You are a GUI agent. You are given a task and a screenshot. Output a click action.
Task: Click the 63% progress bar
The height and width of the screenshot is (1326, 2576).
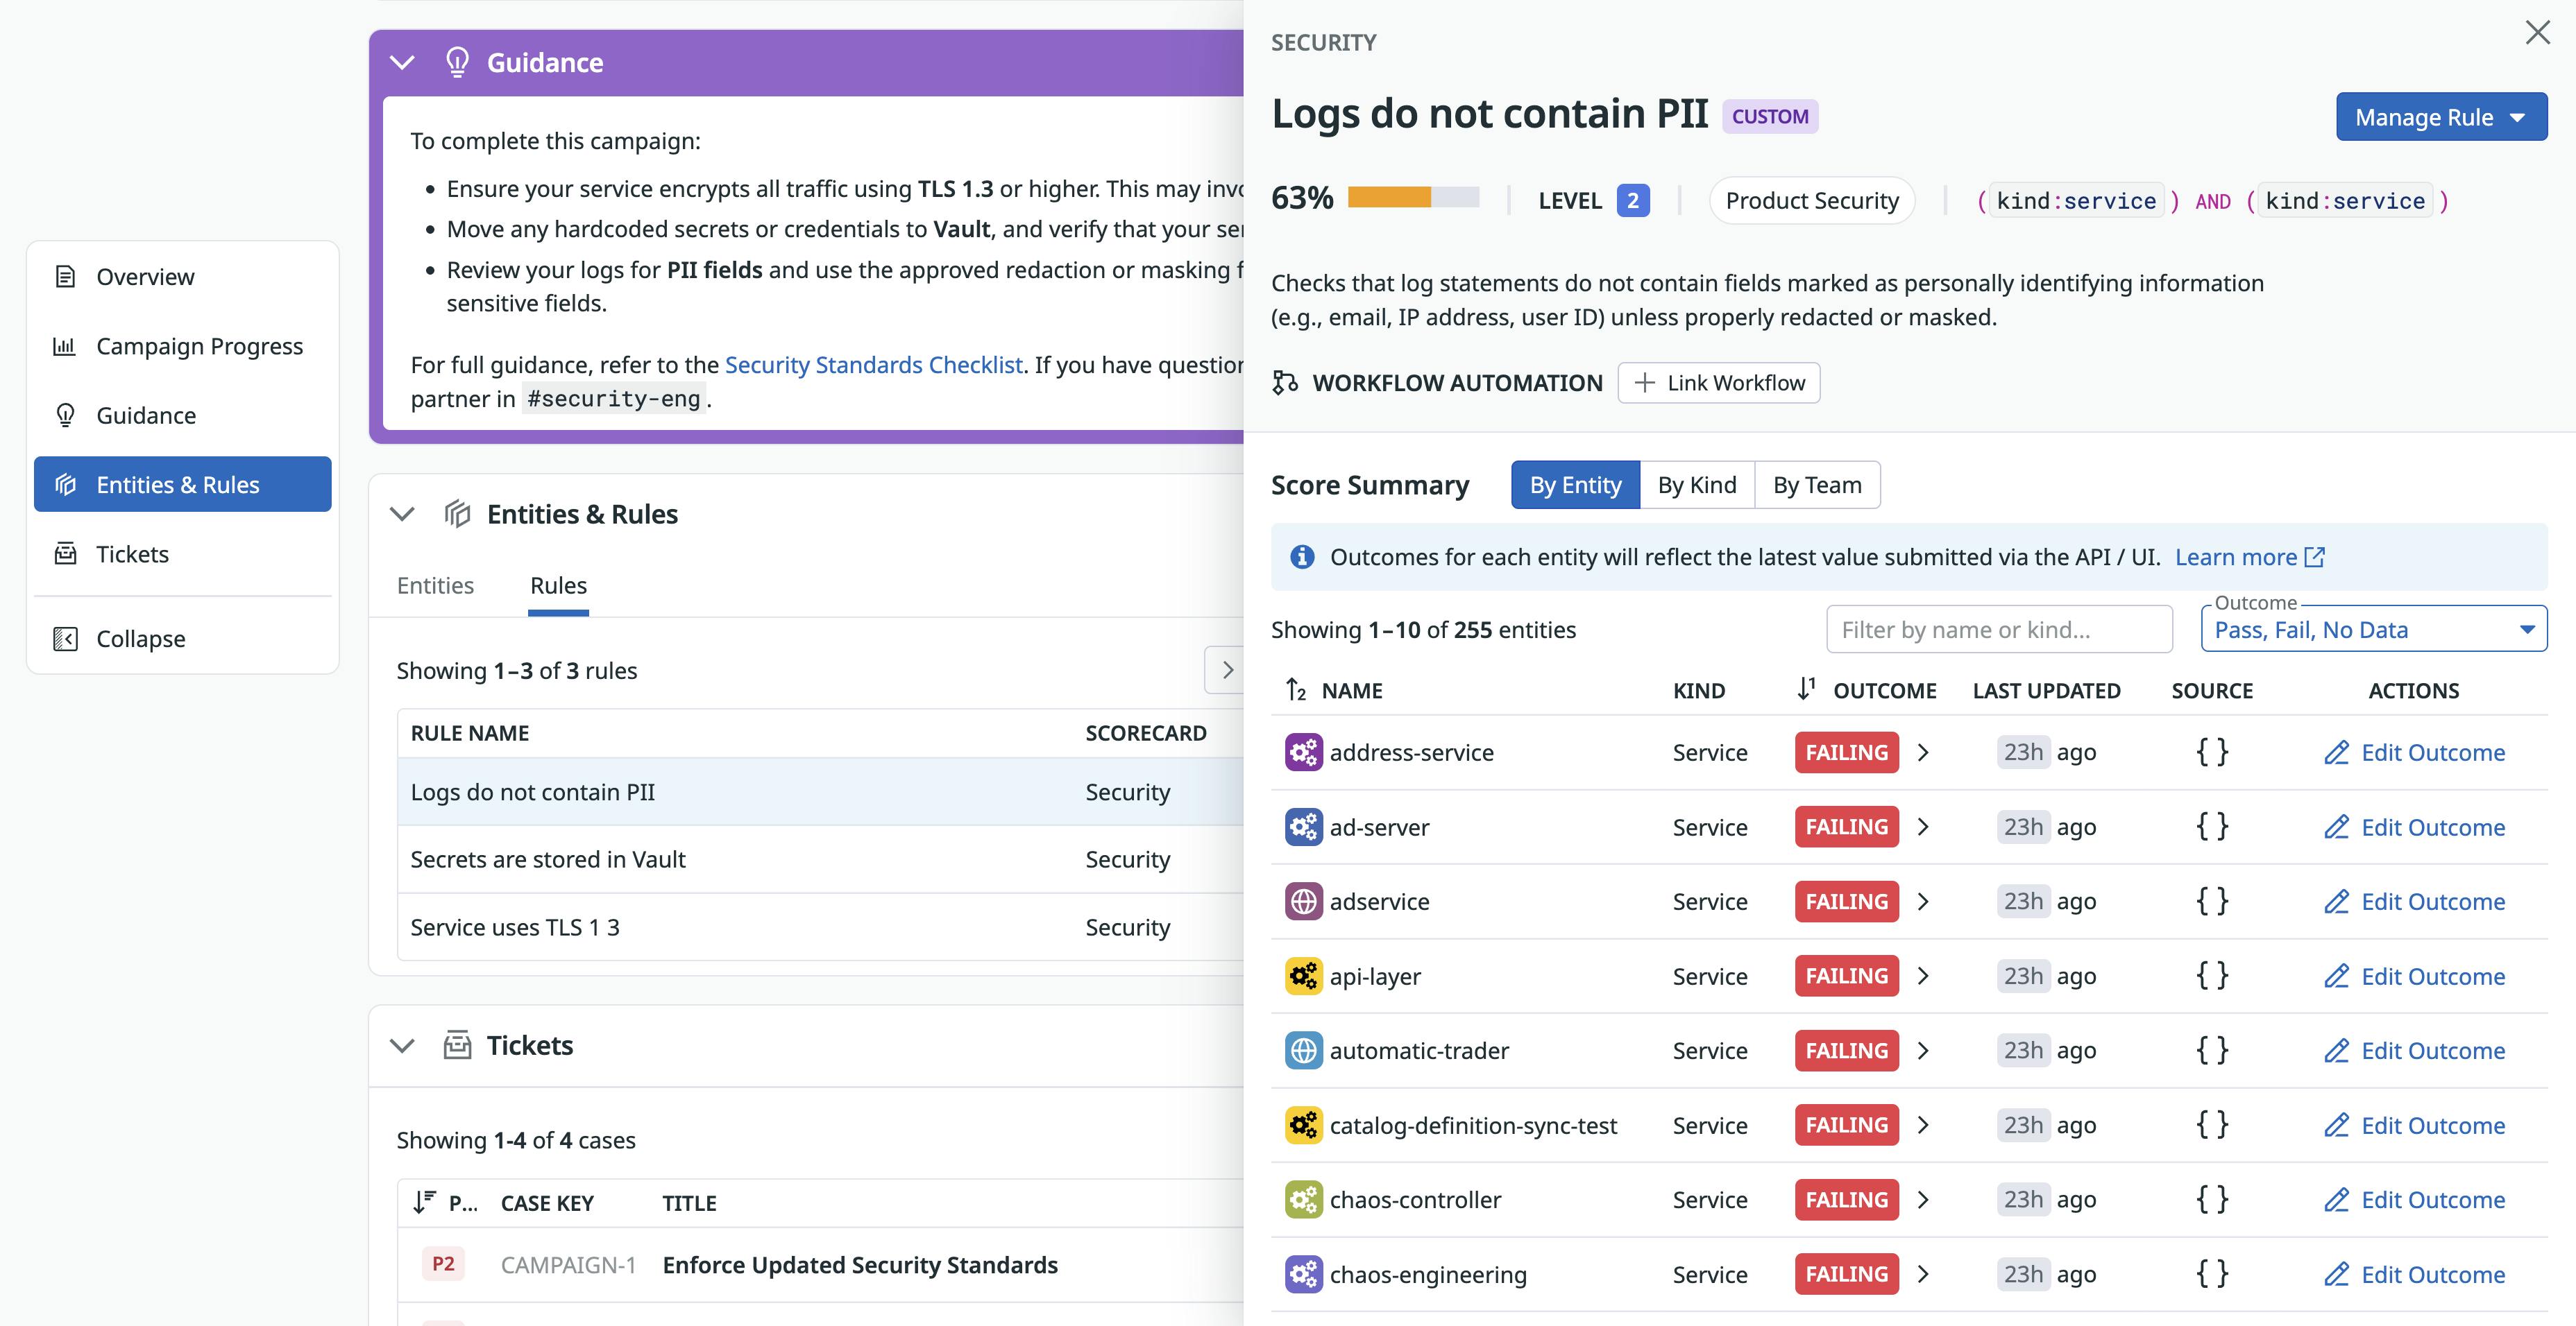[x=1413, y=197]
